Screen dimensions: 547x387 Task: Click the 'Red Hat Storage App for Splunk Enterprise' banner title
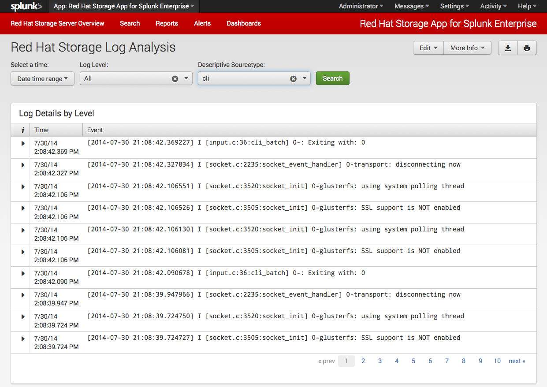(448, 24)
